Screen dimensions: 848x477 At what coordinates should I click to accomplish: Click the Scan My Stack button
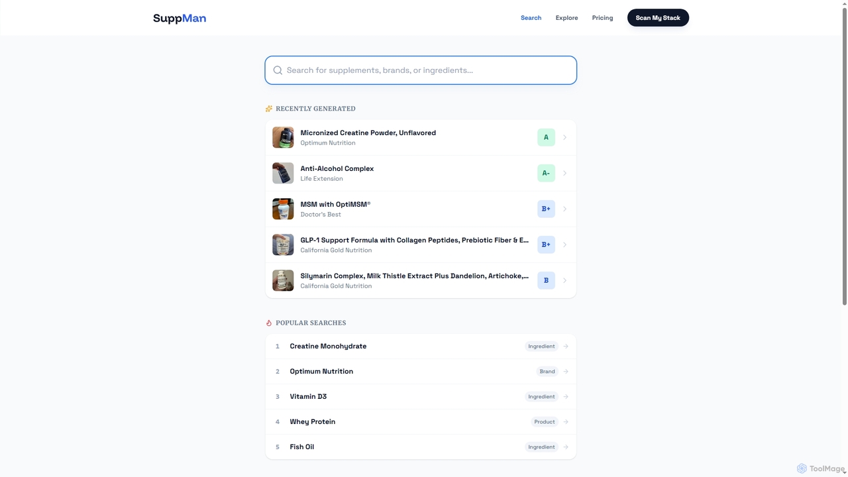(x=658, y=18)
